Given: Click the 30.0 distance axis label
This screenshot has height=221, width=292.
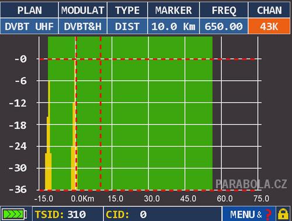Looking at the screenshot, I should [152, 199].
